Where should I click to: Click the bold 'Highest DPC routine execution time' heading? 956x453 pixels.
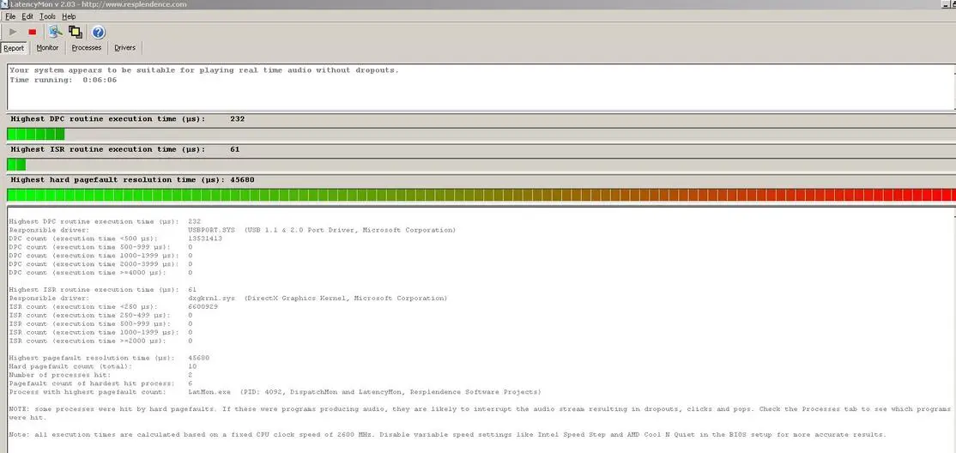[108, 119]
